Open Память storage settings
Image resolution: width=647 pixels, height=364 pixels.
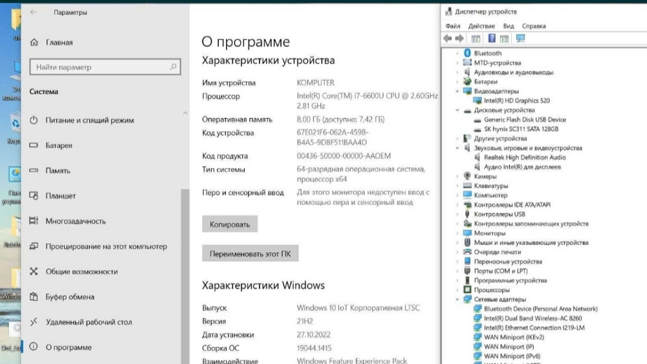(x=58, y=171)
